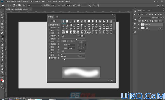Select the Frame tool
This screenshot has width=165, height=100.
[x=2, y=27]
